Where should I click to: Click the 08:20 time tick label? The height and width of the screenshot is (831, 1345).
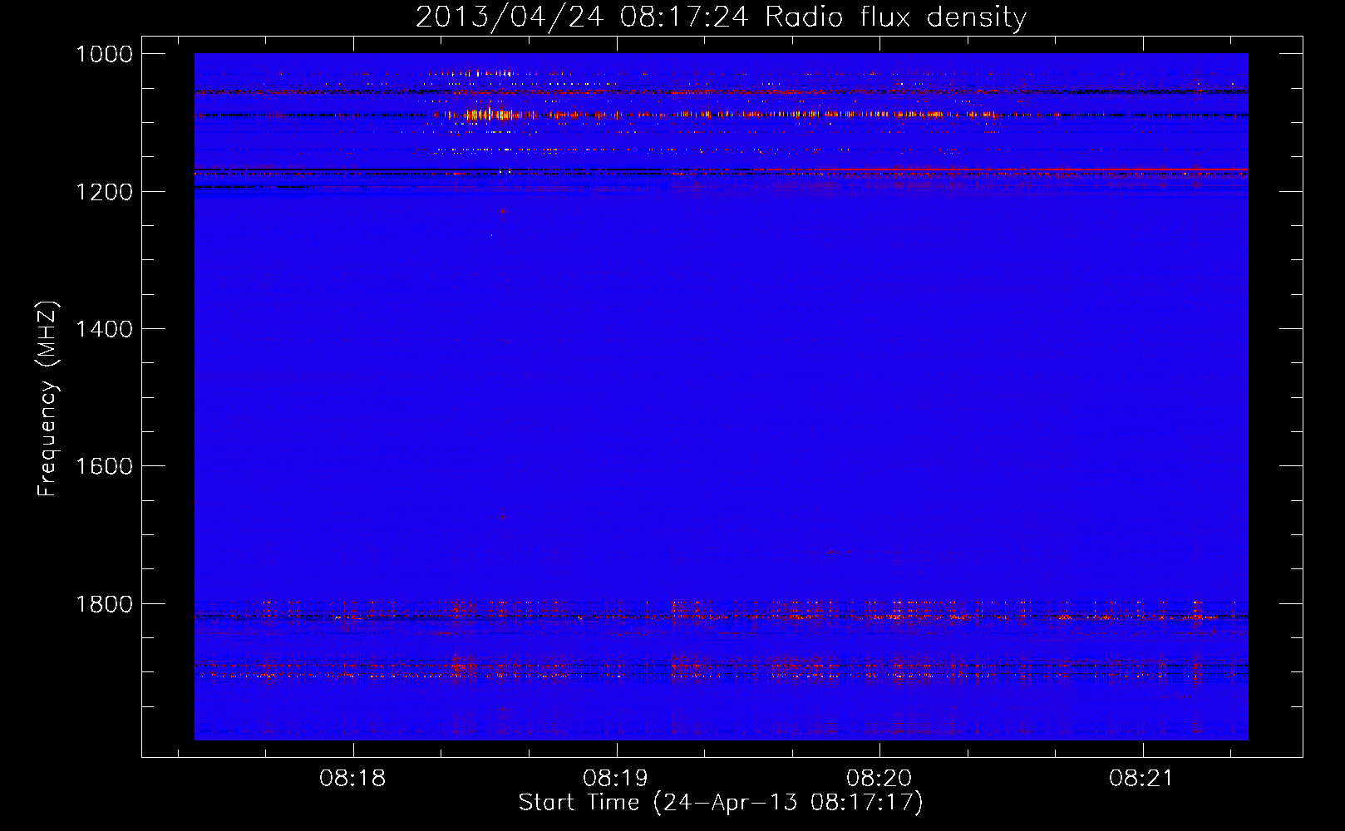879,779
